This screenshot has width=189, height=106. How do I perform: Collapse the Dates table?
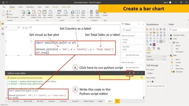click(x=169, y=39)
